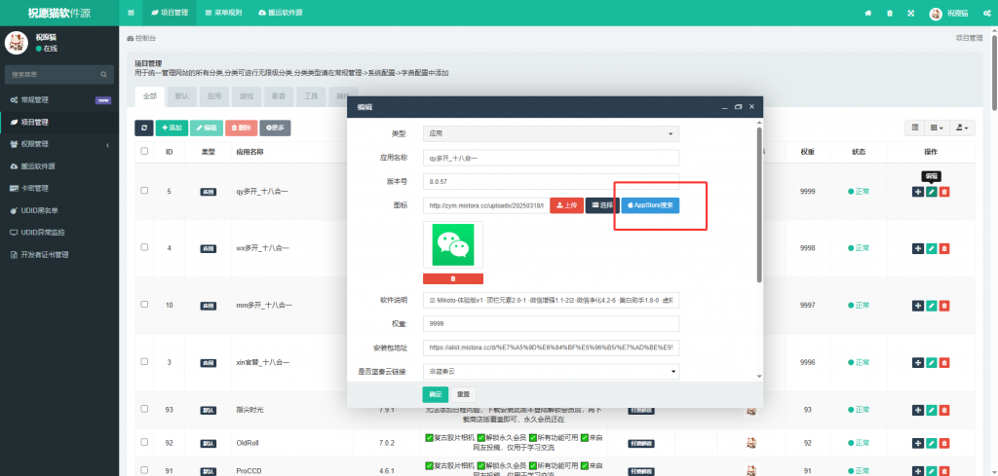Click the red delete icon in row ID 4
998x476 pixels.
944,248
